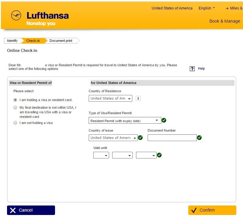The width and height of the screenshot is (243, 222).
Task: Click green checkmark next to Valid until
Action: 159,155
